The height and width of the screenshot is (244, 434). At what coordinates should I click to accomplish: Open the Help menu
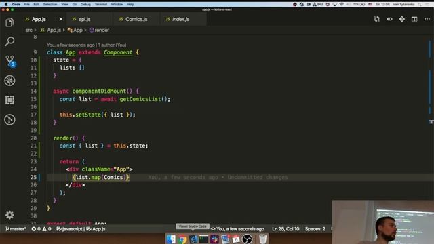[130, 5]
